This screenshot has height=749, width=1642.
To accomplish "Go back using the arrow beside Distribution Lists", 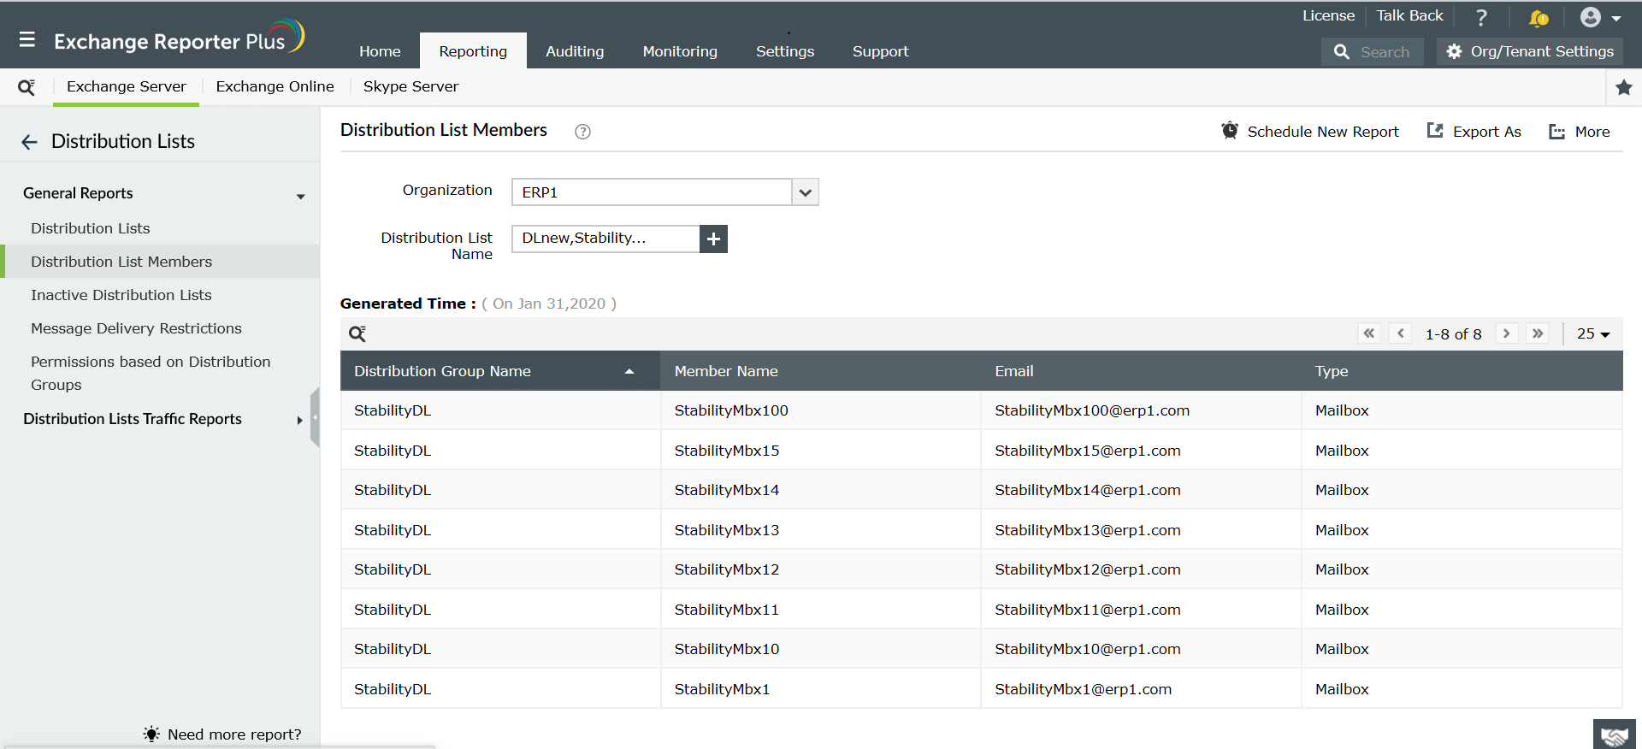I will 30,142.
